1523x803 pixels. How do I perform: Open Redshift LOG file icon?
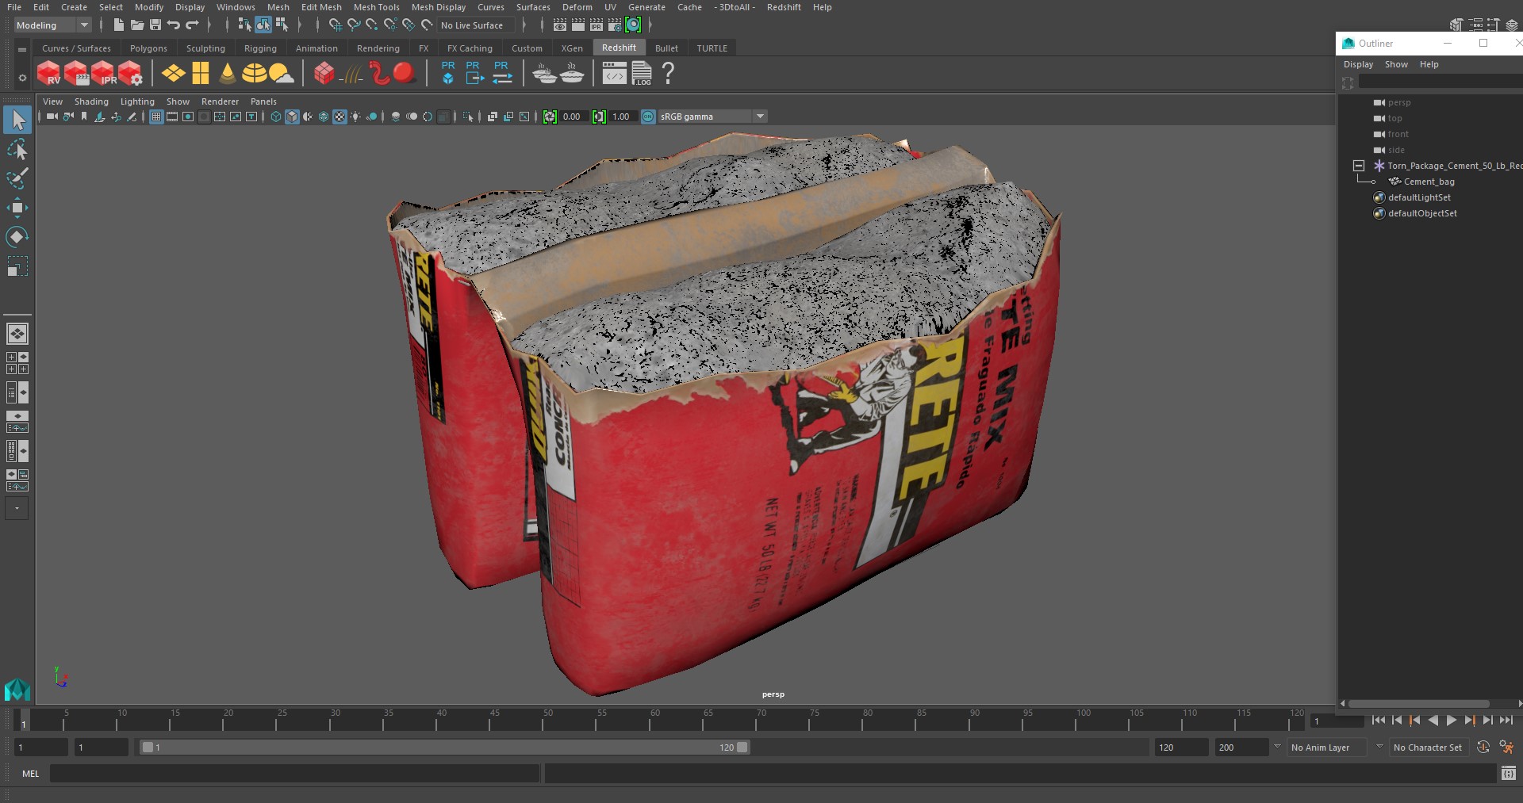click(642, 74)
